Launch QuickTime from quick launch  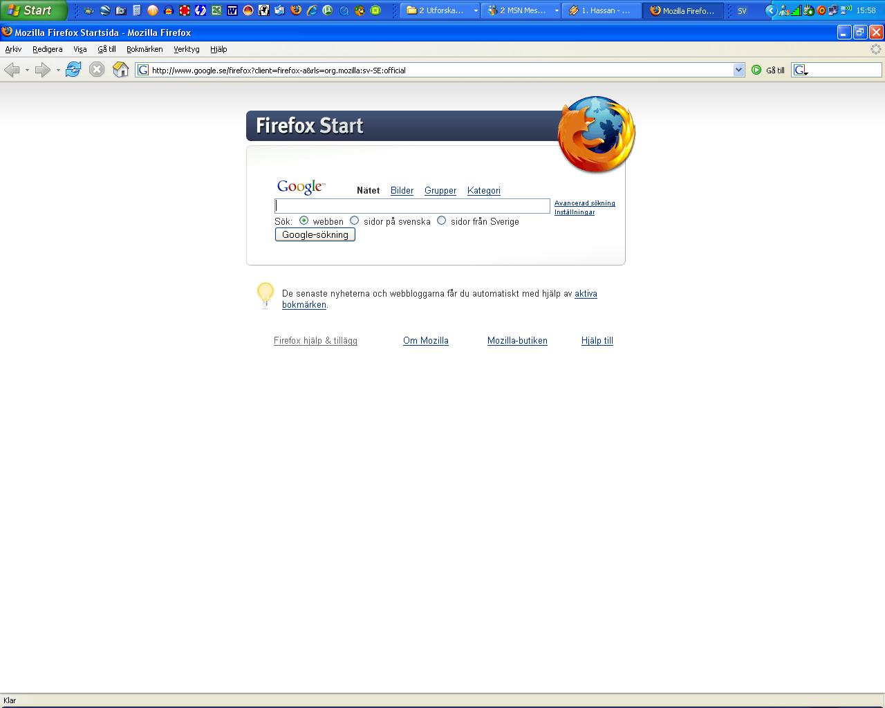pyautogui.click(x=344, y=10)
